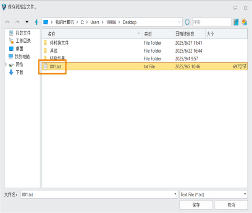Screen dimensions: 252x213
Task: Switch file list view mode icon
Action: tap(236, 22)
